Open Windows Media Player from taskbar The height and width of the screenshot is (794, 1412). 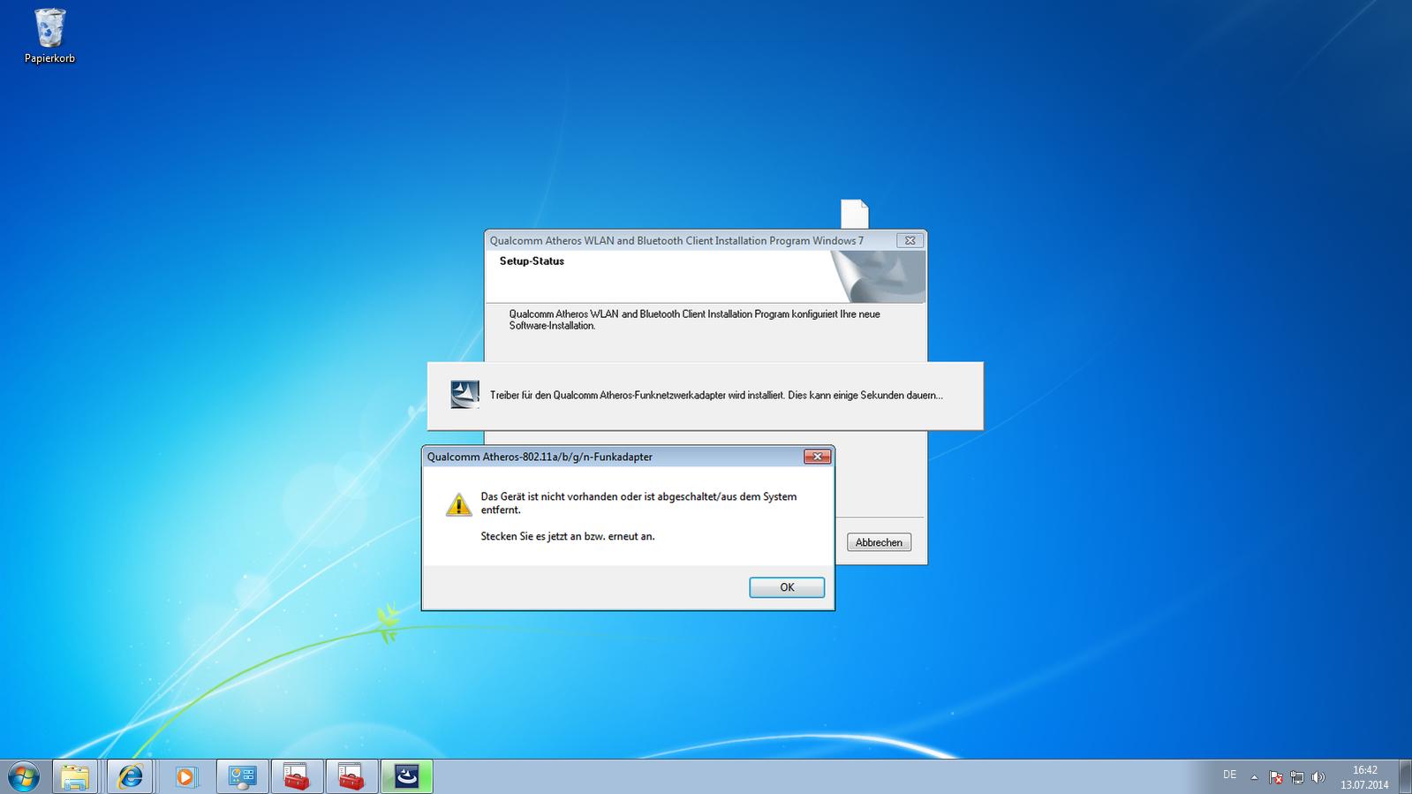click(x=185, y=777)
